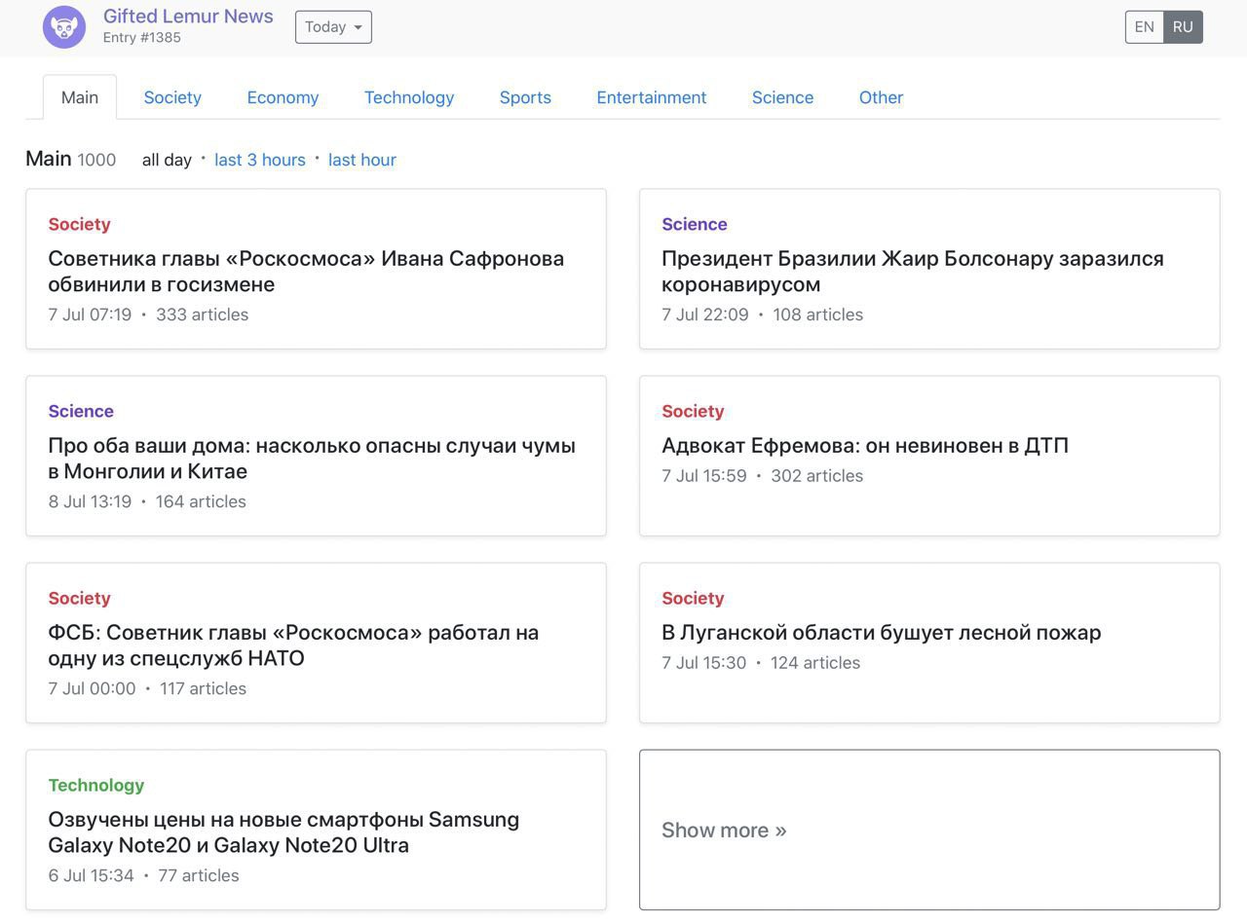Screen dimensions: 1247x923
Task: Open the Samsung Galaxy Note20 article
Action: coord(283,831)
